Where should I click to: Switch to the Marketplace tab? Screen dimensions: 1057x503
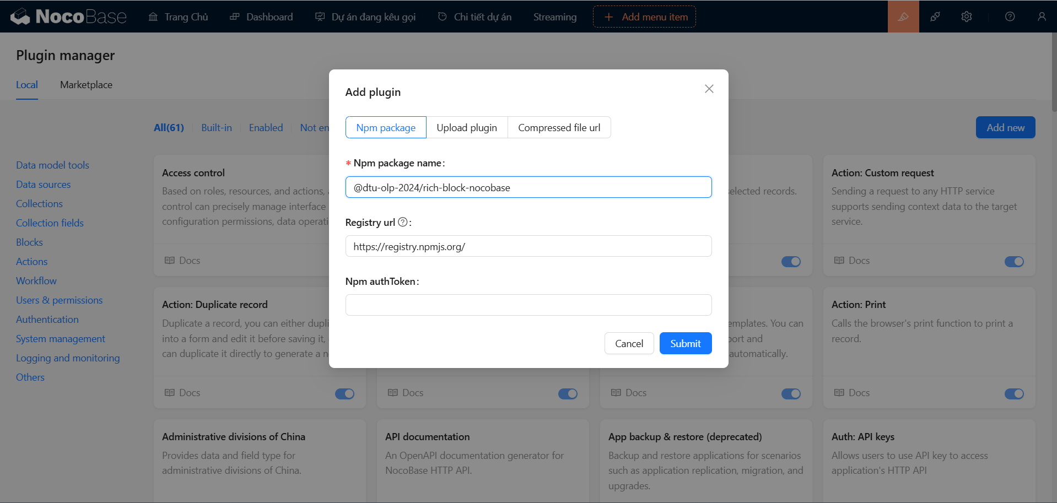[86, 85]
